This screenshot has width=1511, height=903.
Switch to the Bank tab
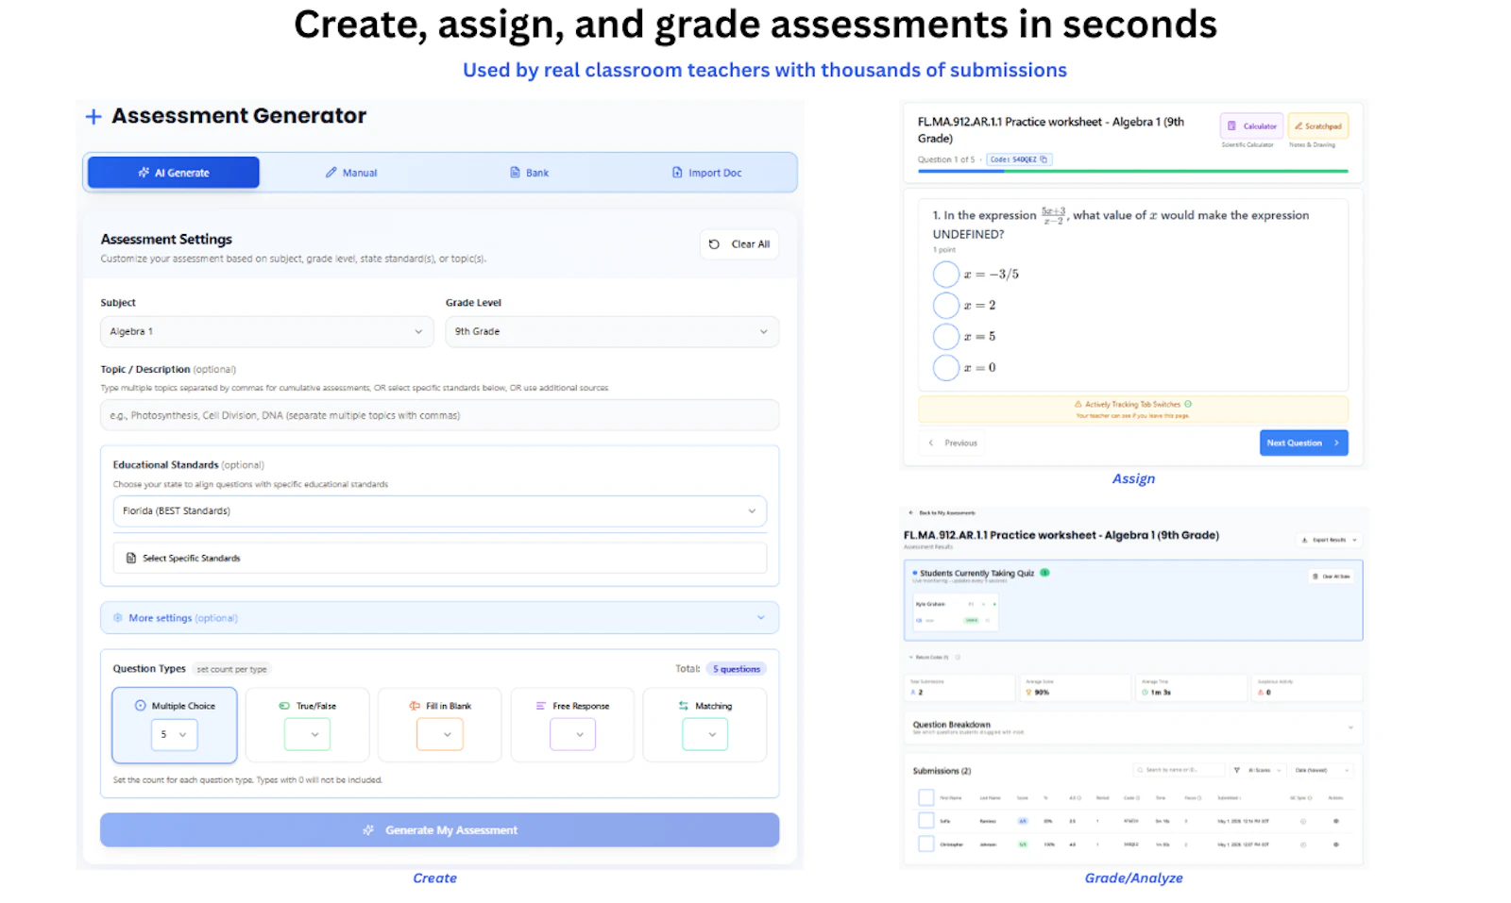pyautogui.click(x=530, y=173)
